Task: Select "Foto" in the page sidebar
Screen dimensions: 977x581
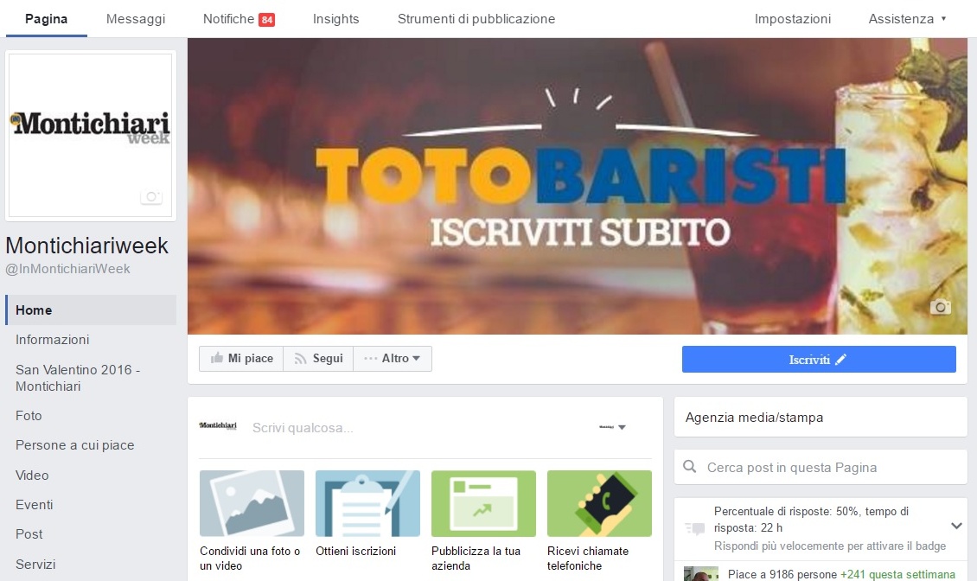Action: coord(29,415)
